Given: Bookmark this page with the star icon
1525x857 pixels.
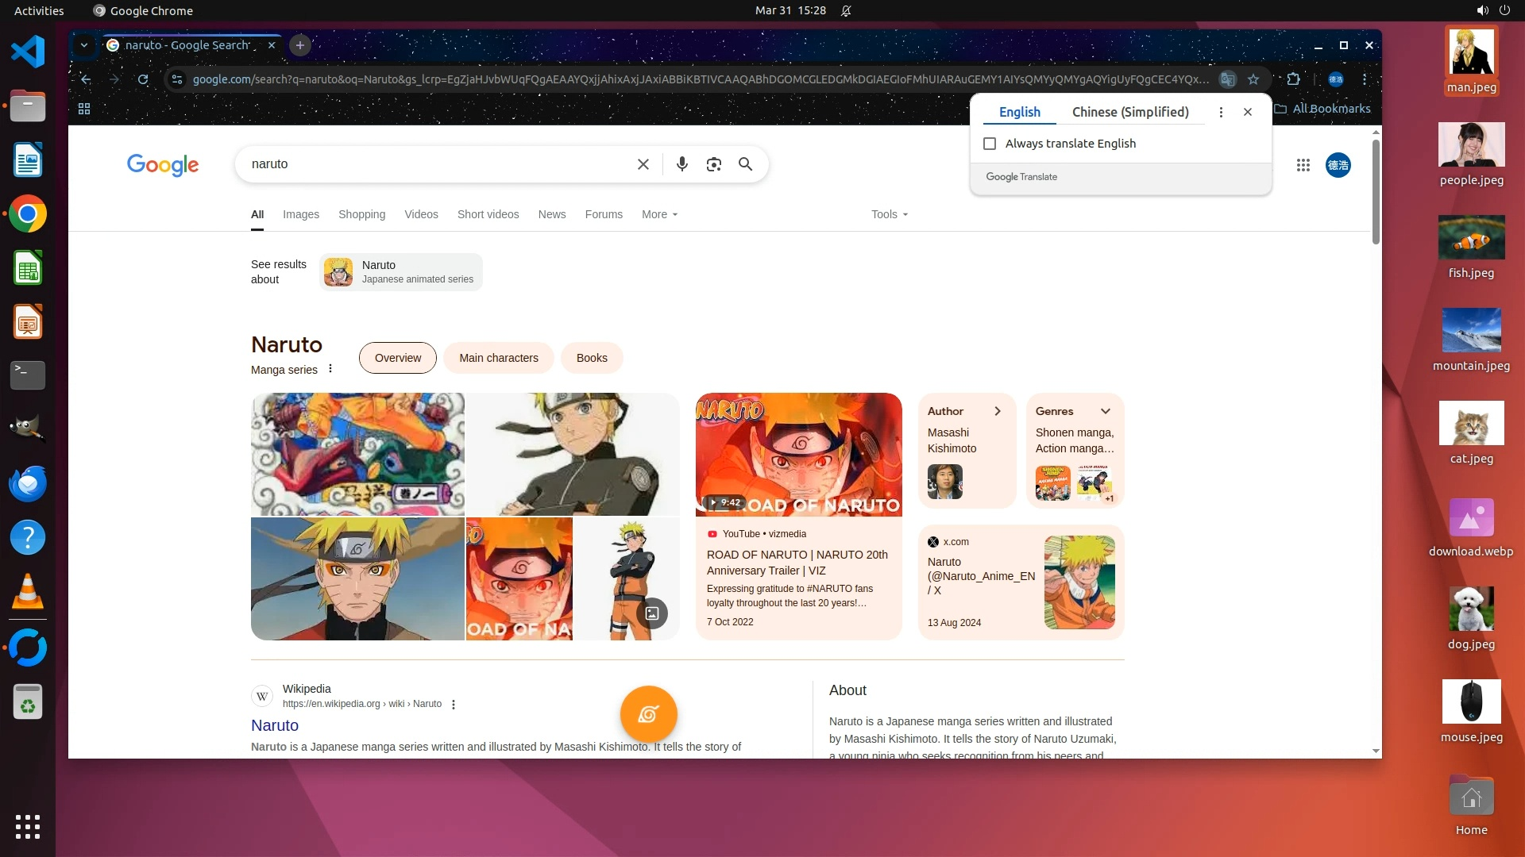Looking at the screenshot, I should [1253, 79].
